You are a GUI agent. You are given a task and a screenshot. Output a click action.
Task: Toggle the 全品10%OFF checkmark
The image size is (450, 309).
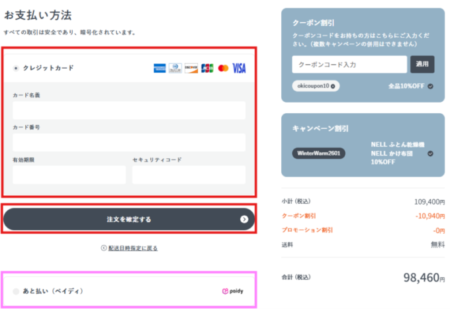[x=431, y=86]
